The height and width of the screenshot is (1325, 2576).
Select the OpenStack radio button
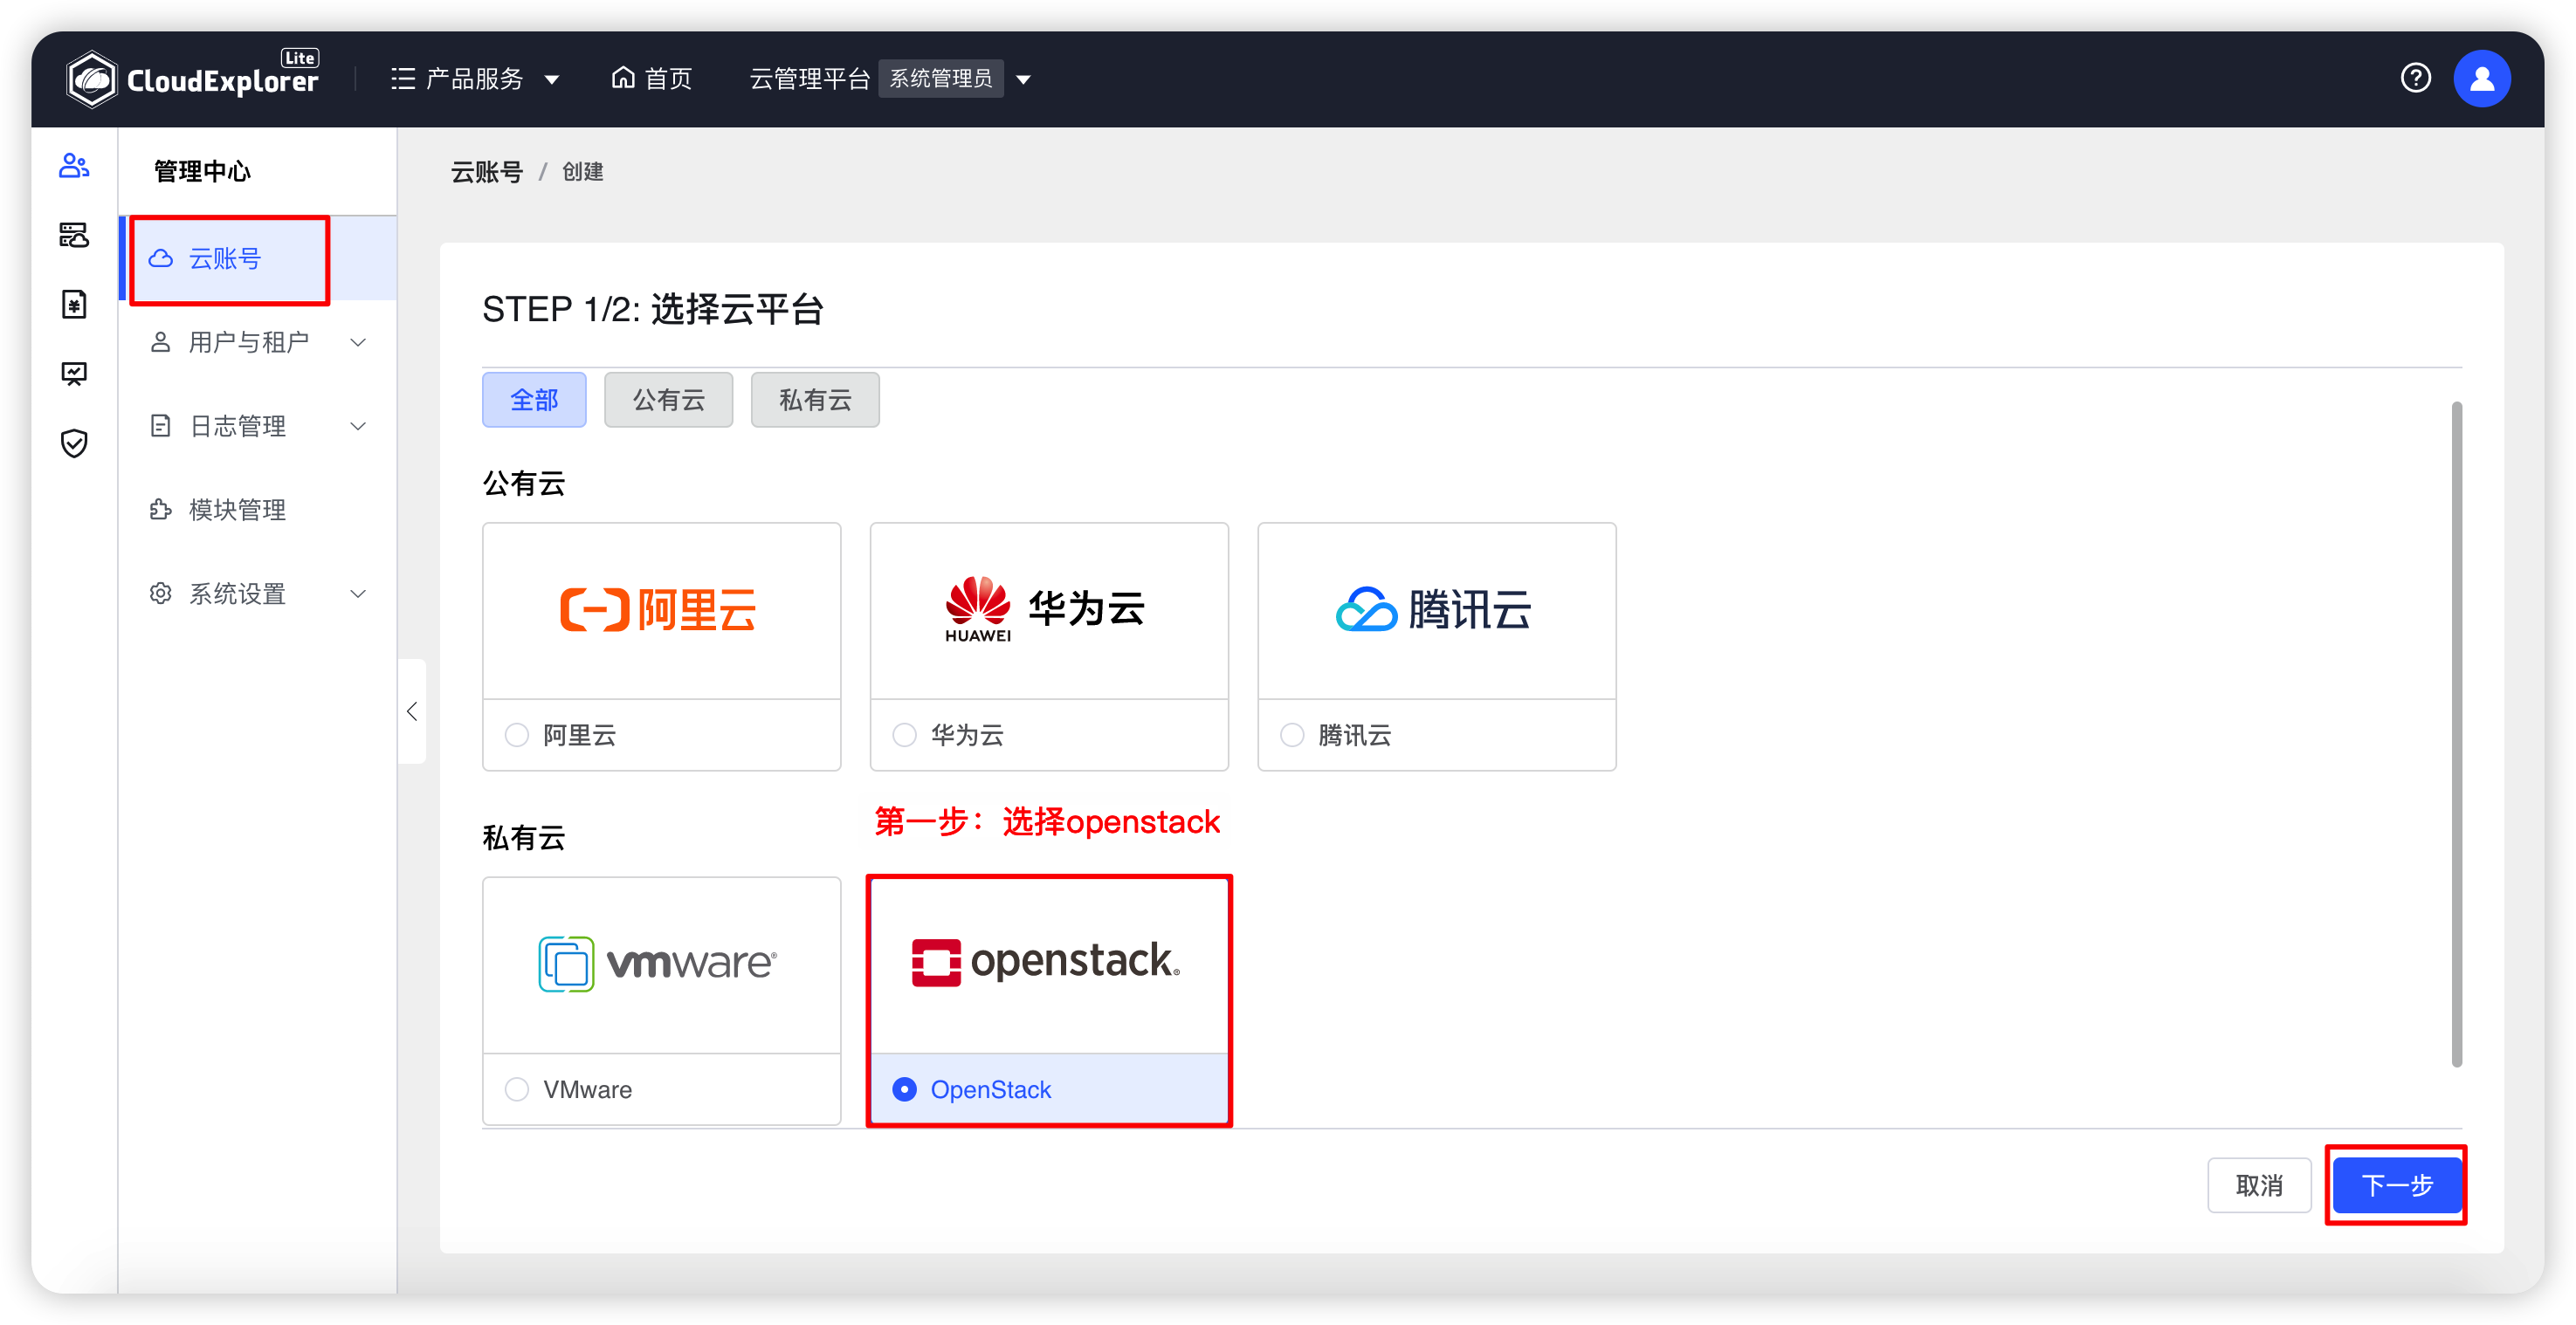pos(904,1089)
